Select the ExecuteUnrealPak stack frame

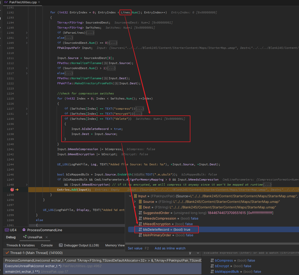(x=33, y=266)
